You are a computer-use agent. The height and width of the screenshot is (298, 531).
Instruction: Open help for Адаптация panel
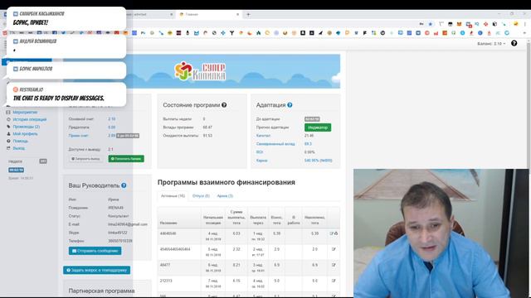(290, 105)
